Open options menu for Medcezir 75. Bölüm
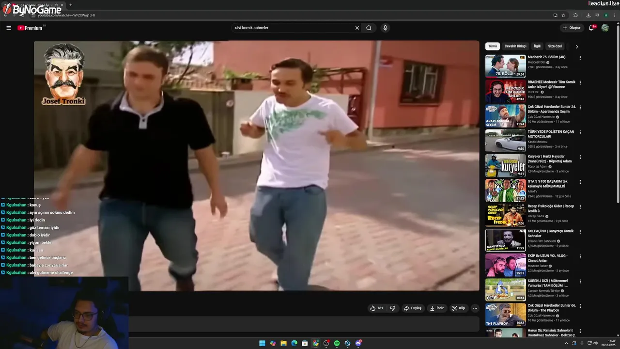The image size is (620, 349). pyautogui.click(x=581, y=58)
